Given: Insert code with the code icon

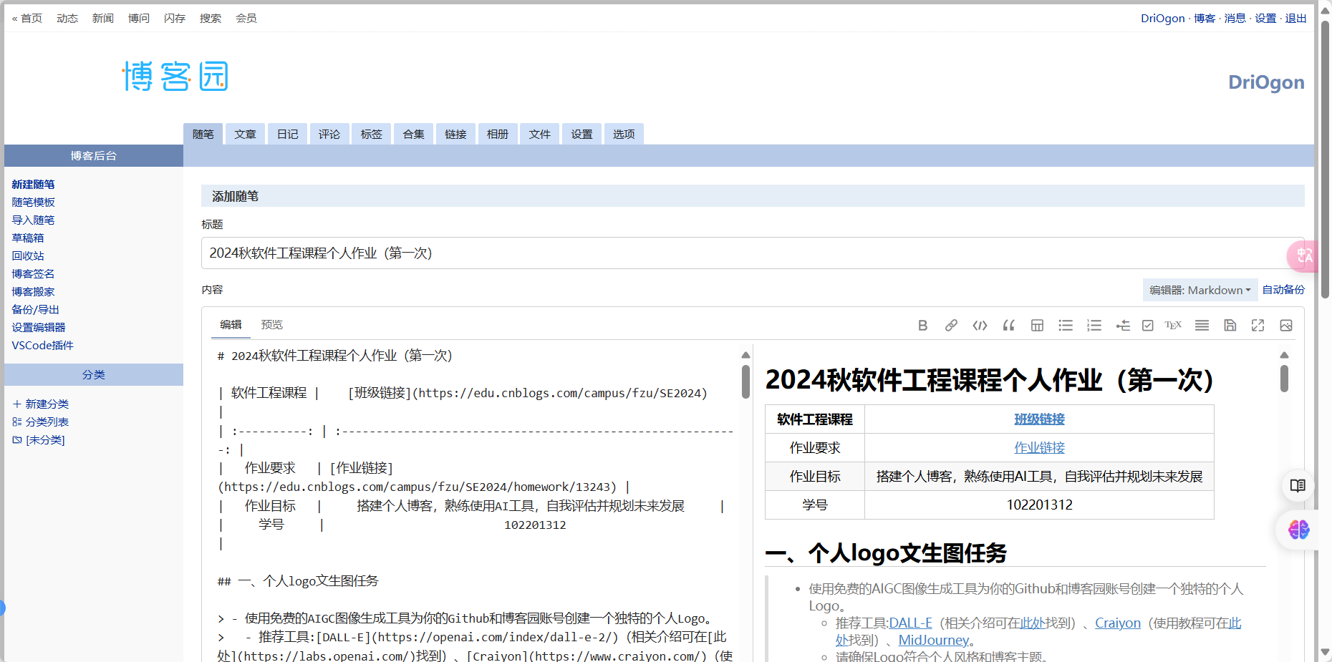Looking at the screenshot, I should [980, 326].
